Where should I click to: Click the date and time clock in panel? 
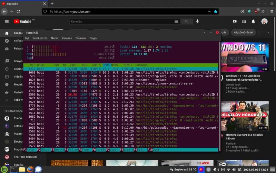256,170
